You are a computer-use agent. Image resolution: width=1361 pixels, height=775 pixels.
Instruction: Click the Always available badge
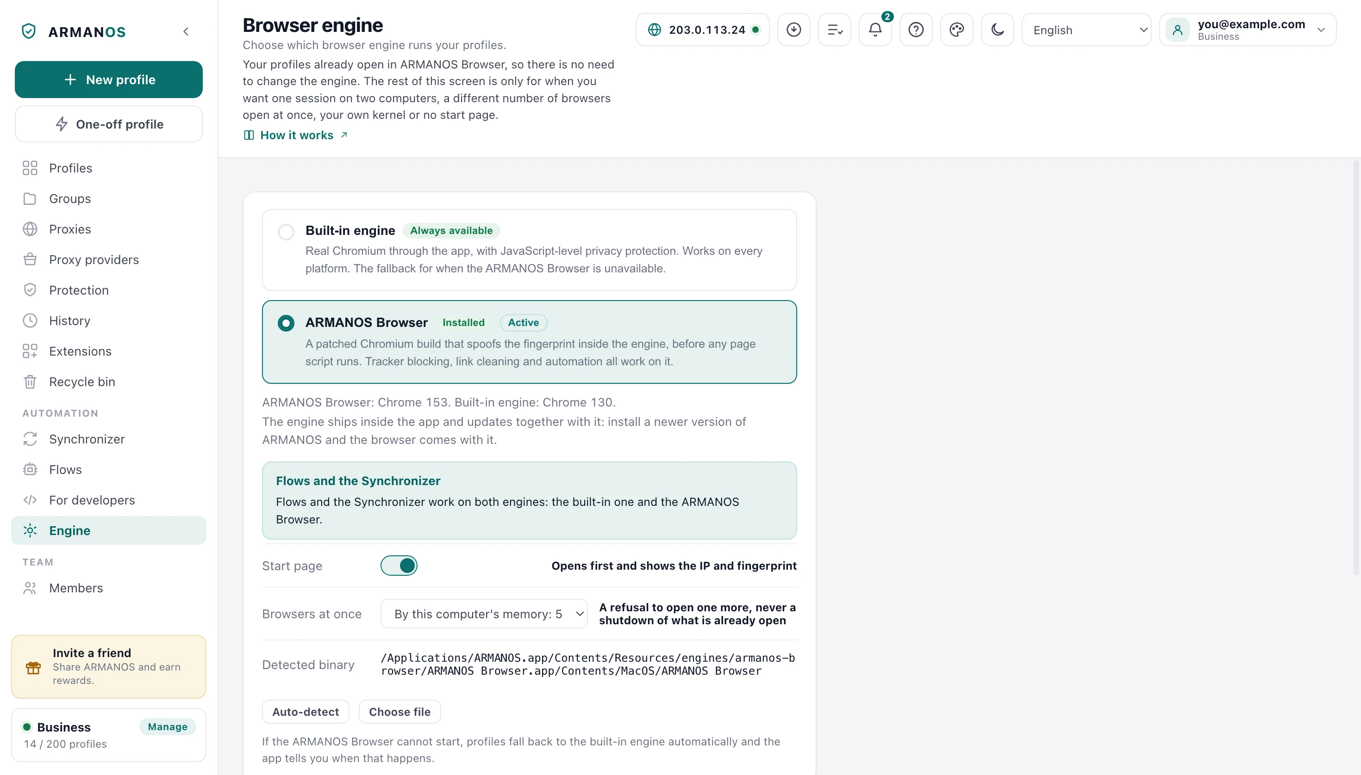[451, 230]
